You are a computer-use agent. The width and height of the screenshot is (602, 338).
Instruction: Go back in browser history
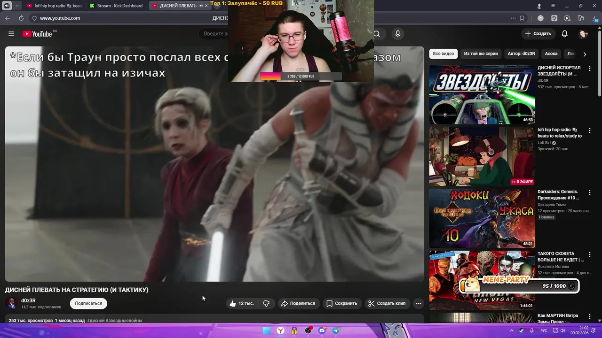coord(8,18)
